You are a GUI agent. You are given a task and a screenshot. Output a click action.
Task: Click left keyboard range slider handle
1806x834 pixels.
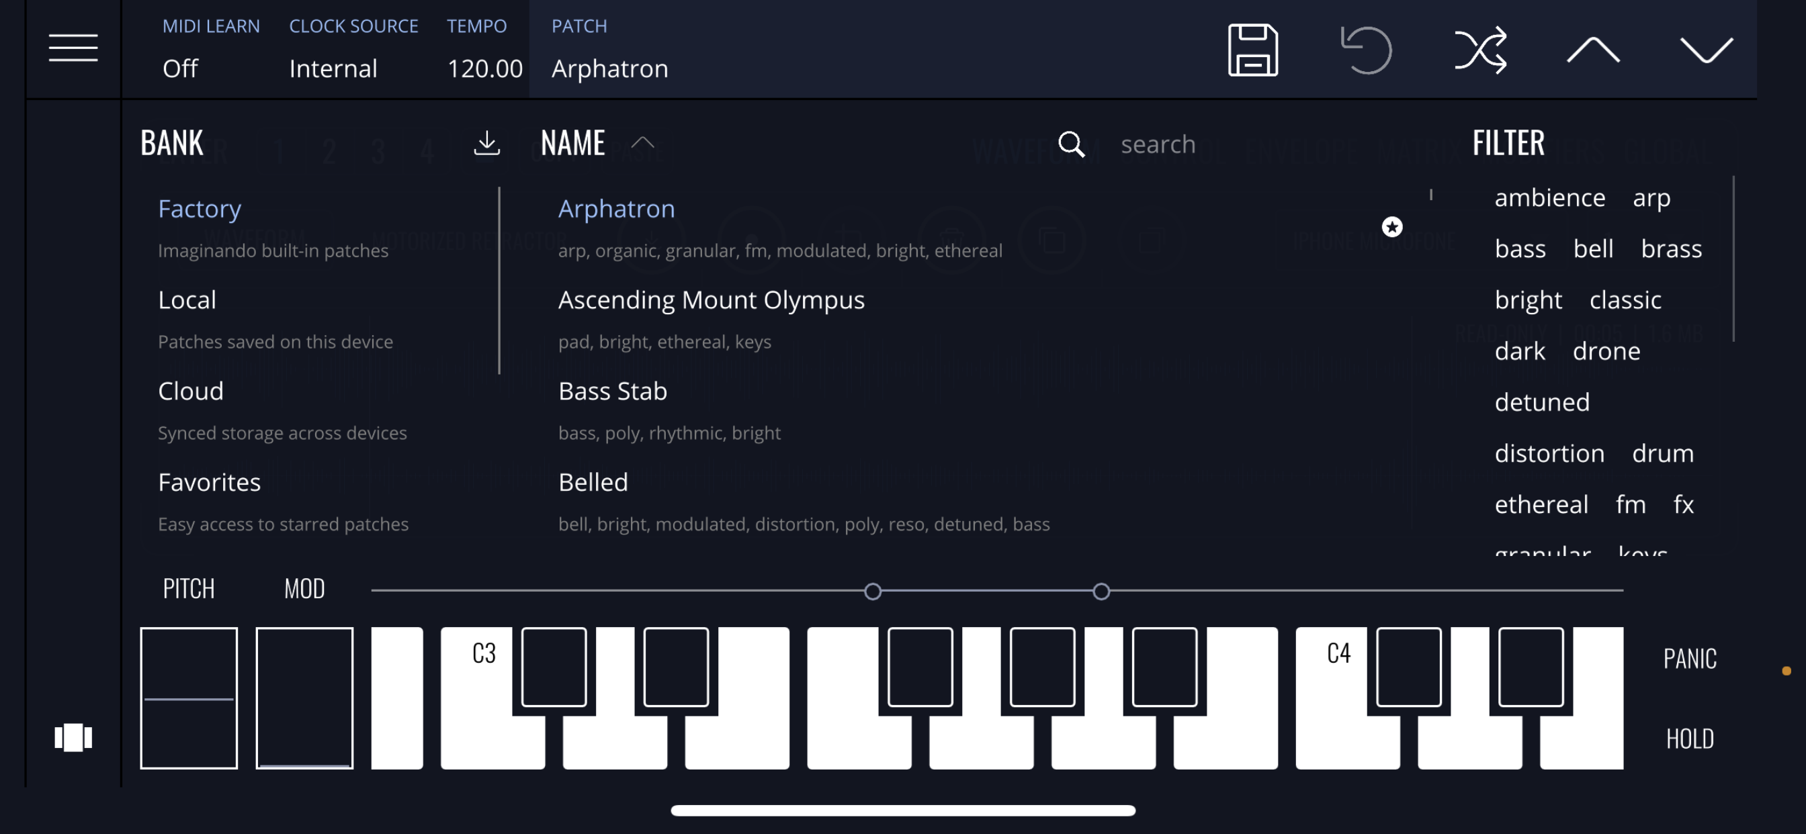point(872,592)
